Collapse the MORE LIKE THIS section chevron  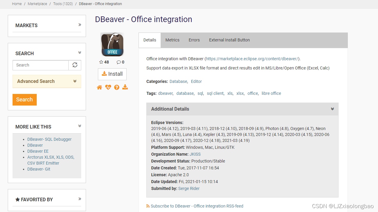[79, 126]
